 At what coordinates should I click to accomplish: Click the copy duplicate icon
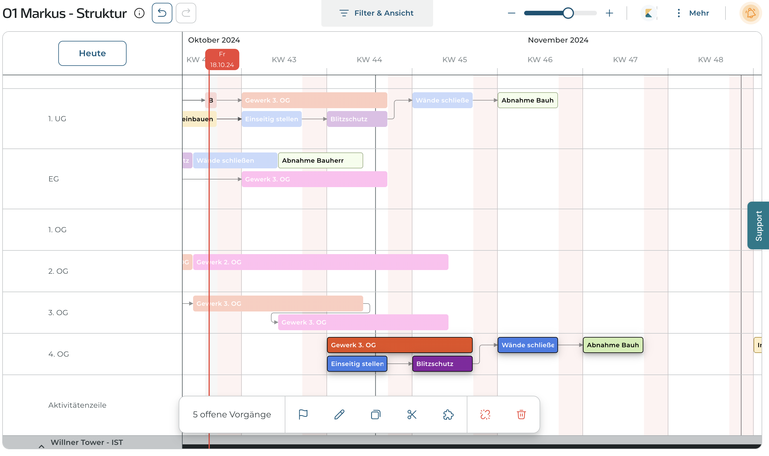(x=376, y=415)
